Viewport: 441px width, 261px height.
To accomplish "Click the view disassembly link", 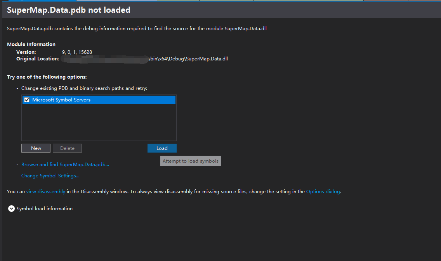I will [x=46, y=192].
